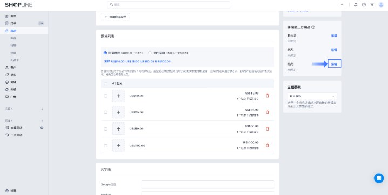Click the signal/wifi icon in header

(372, 5)
